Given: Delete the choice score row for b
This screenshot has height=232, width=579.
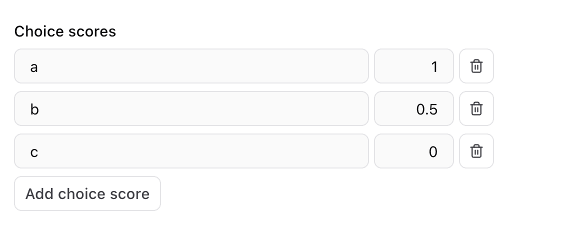Looking at the screenshot, I should (476, 108).
